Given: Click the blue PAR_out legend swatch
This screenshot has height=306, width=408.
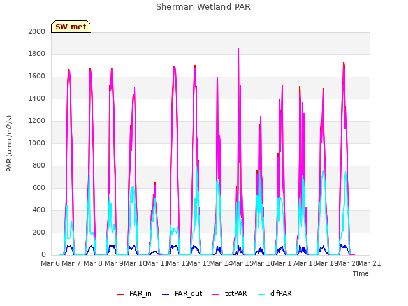Looking at the screenshot, I should point(165,295).
